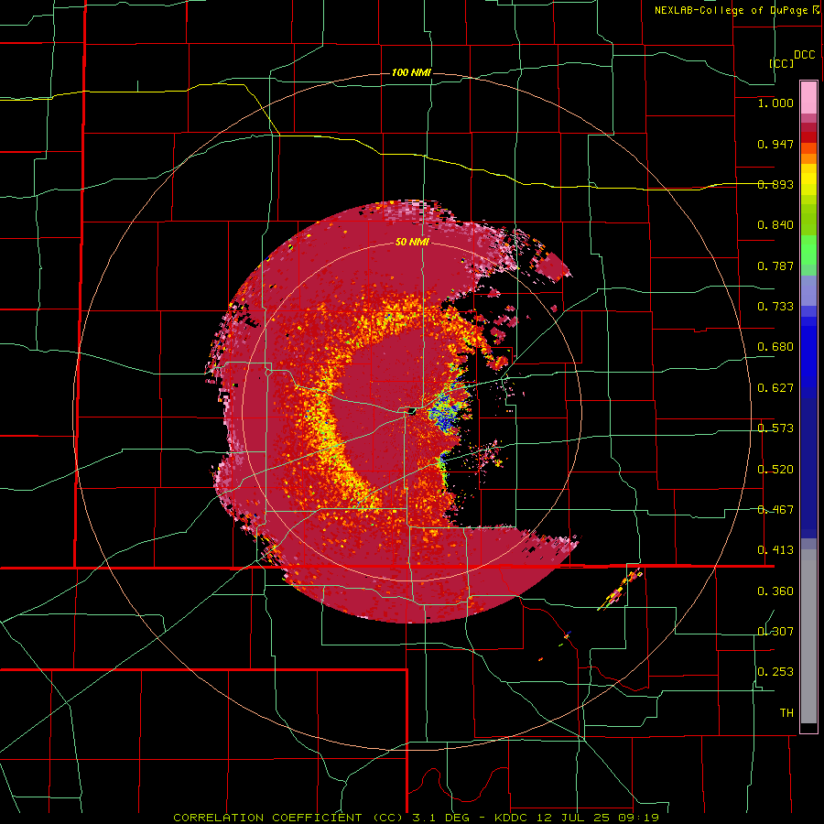This screenshot has width=824, height=824.
Task: Click the 1.000 value on the scale
Action: pyautogui.click(x=775, y=103)
